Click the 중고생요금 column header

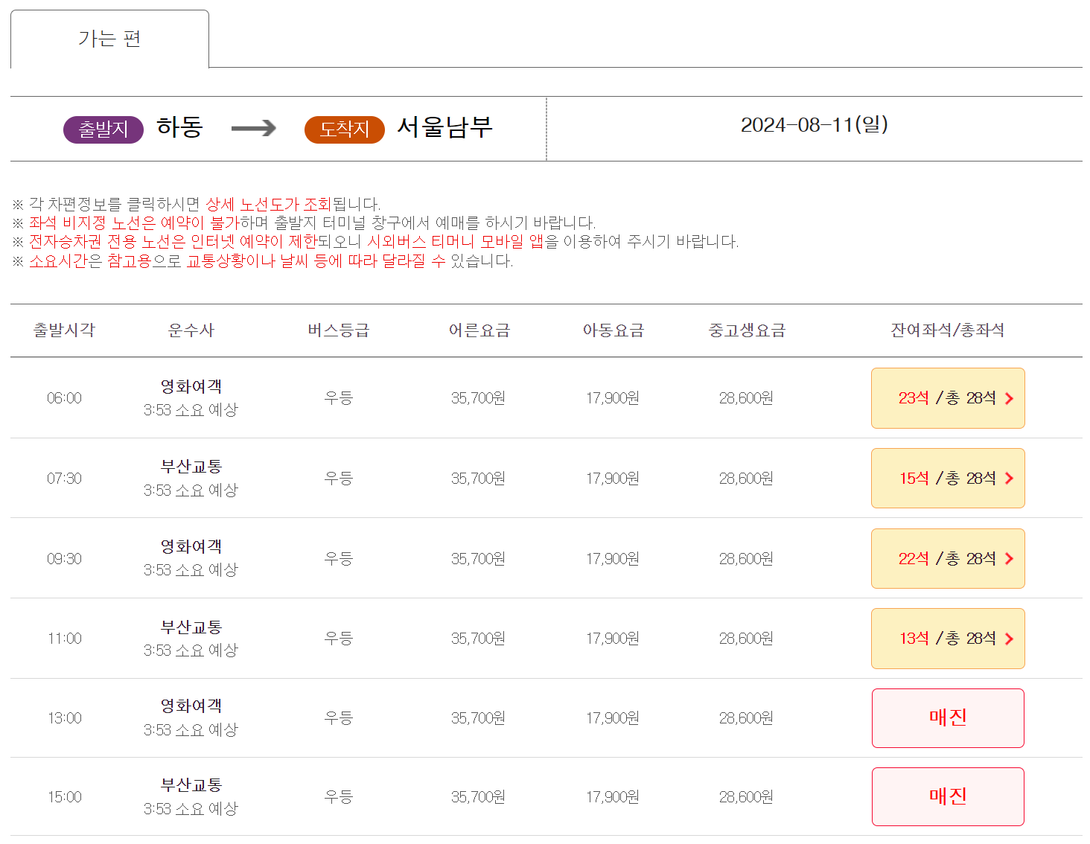(x=747, y=330)
